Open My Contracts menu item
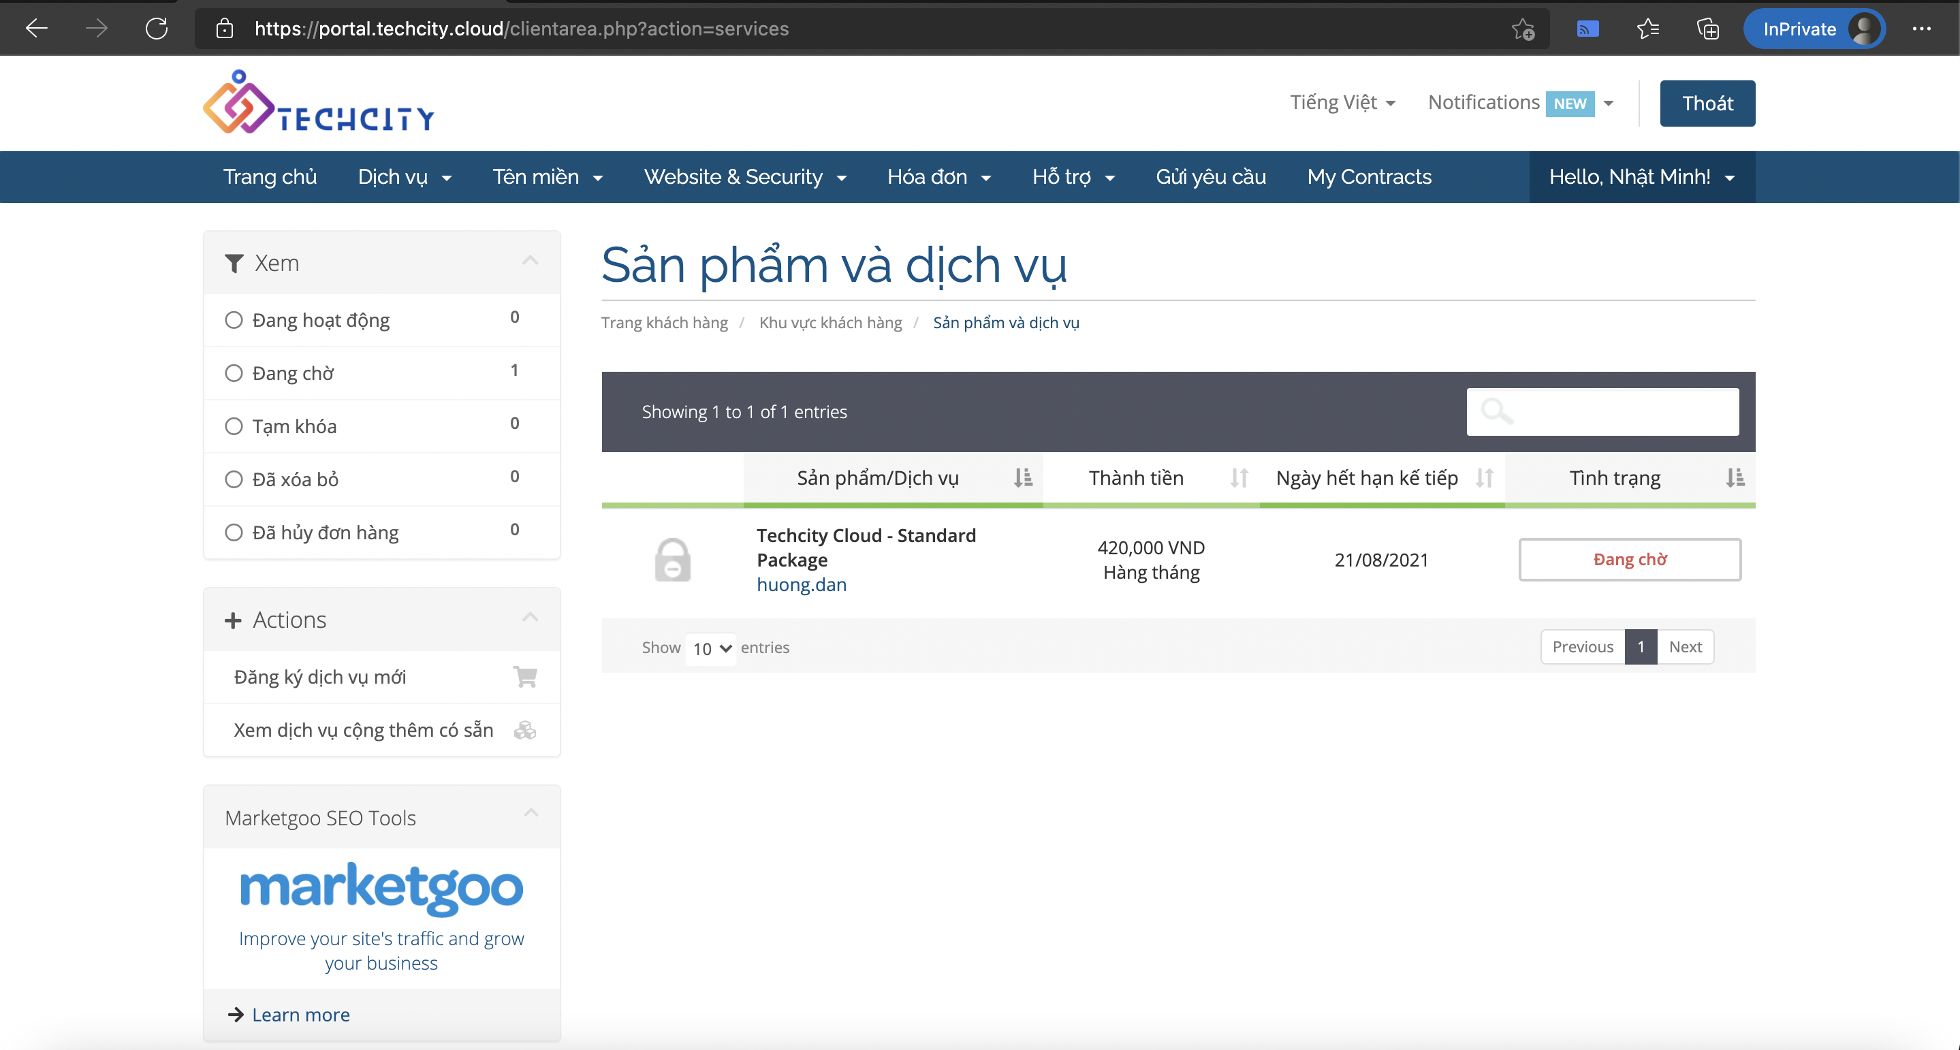 tap(1369, 176)
